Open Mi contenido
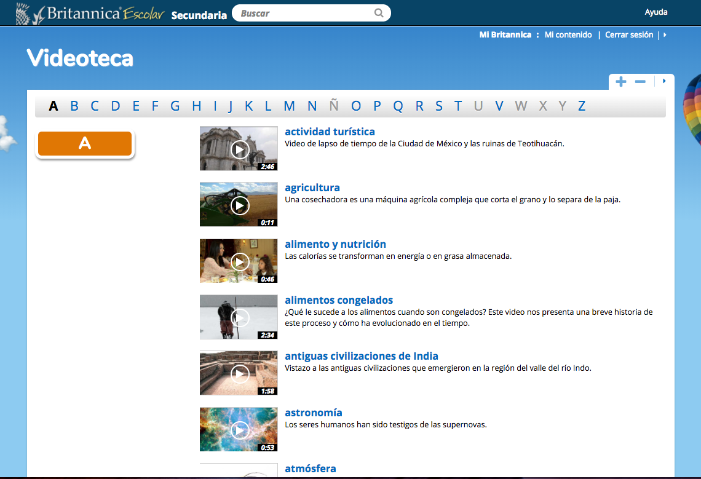701x479 pixels. coord(568,35)
